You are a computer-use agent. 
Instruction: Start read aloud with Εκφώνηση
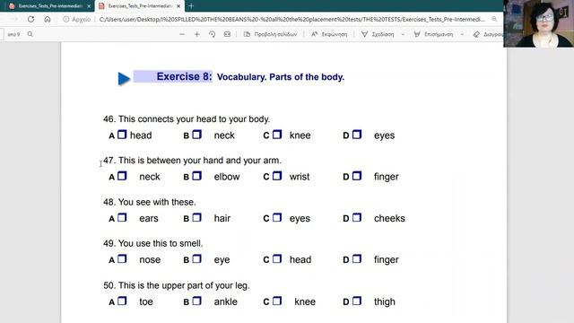329,34
